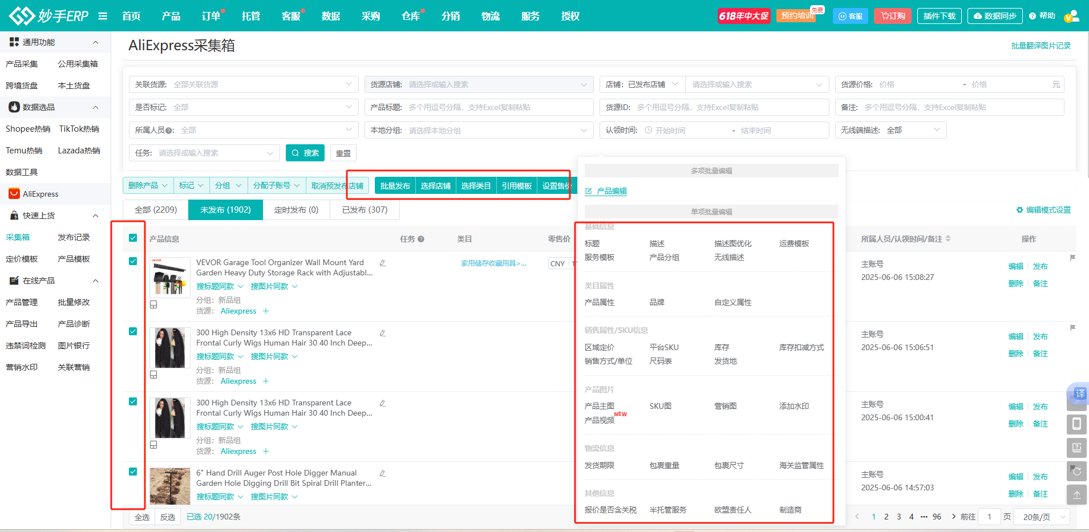Click the 引用模板 button
Viewport: 1089px width, 532px height.
pos(516,186)
